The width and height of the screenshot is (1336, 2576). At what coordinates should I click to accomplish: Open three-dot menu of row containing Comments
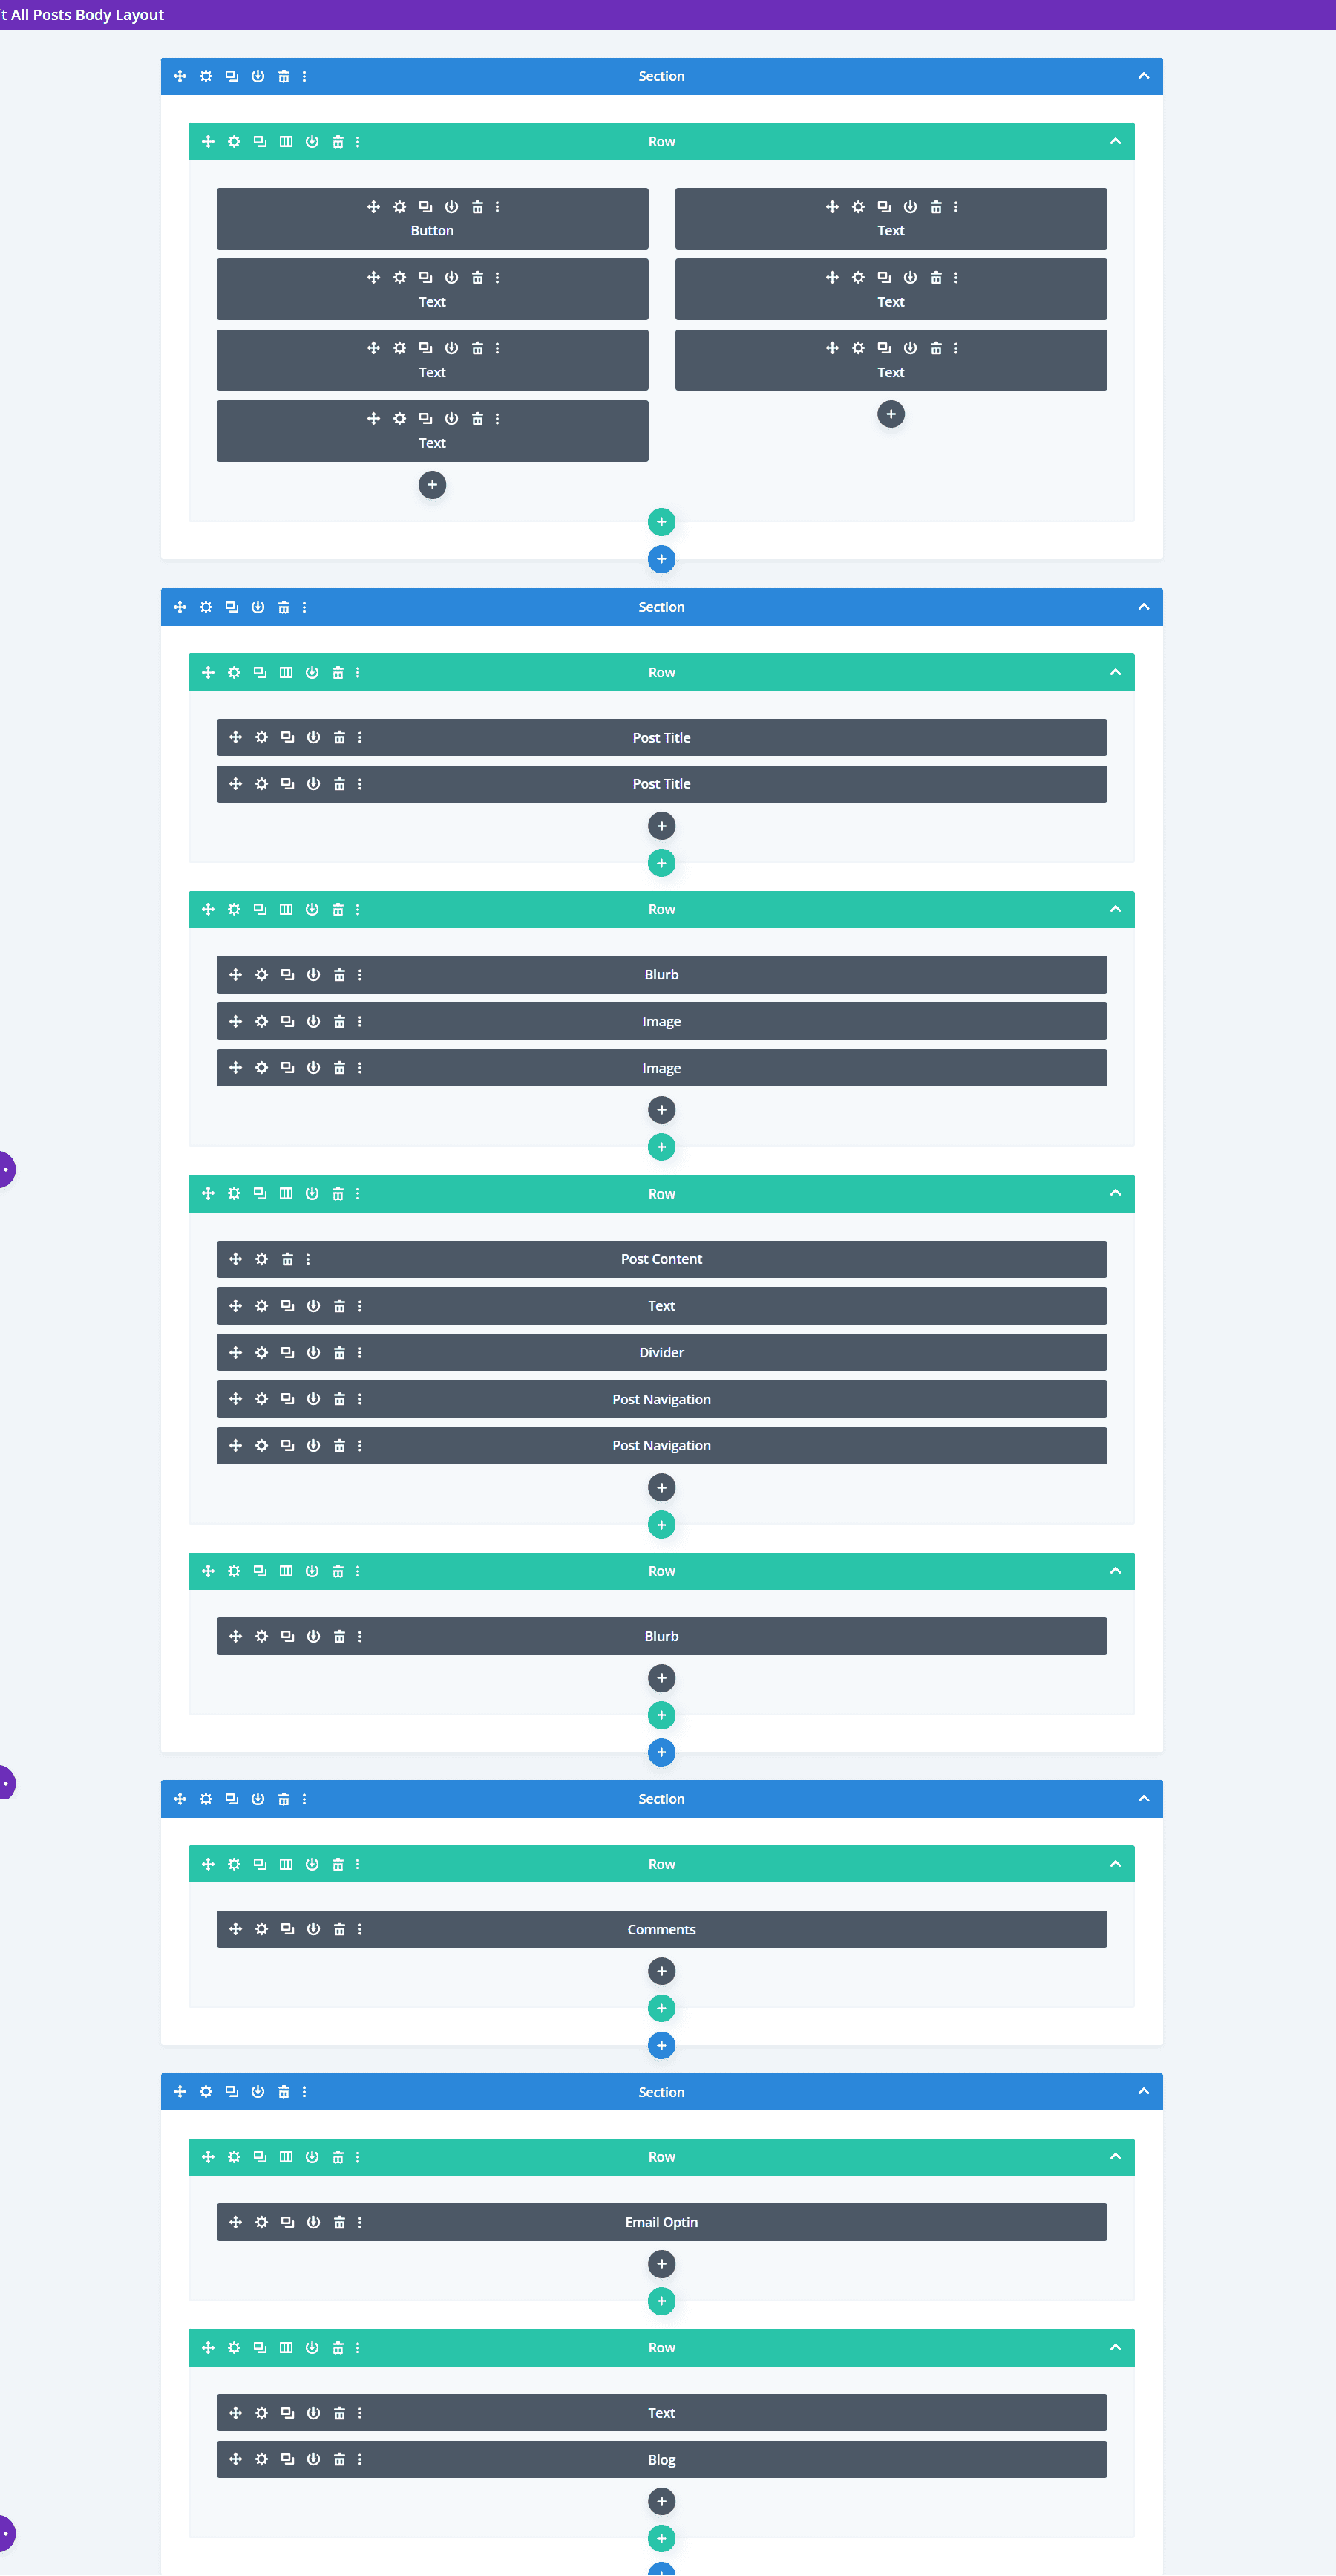pyautogui.click(x=358, y=1864)
